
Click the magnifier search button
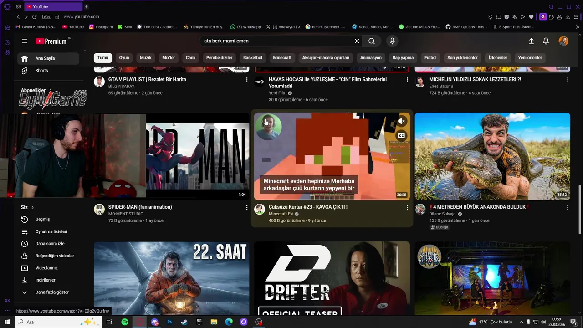372,41
